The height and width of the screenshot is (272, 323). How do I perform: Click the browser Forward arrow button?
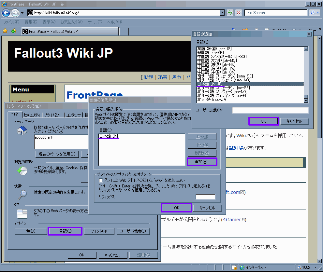pyautogui.click(x=15, y=13)
